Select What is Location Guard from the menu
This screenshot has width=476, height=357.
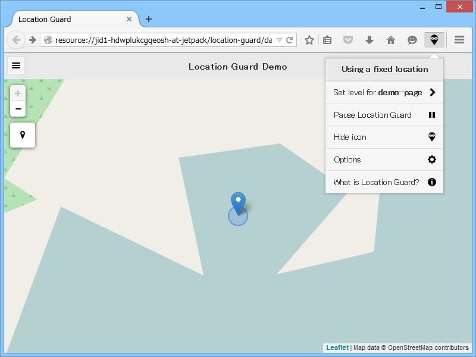pyautogui.click(x=376, y=182)
